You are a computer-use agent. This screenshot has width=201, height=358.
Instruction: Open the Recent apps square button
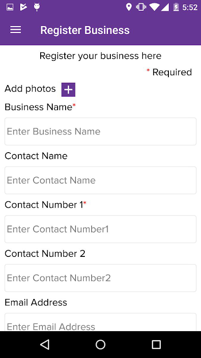point(156,344)
